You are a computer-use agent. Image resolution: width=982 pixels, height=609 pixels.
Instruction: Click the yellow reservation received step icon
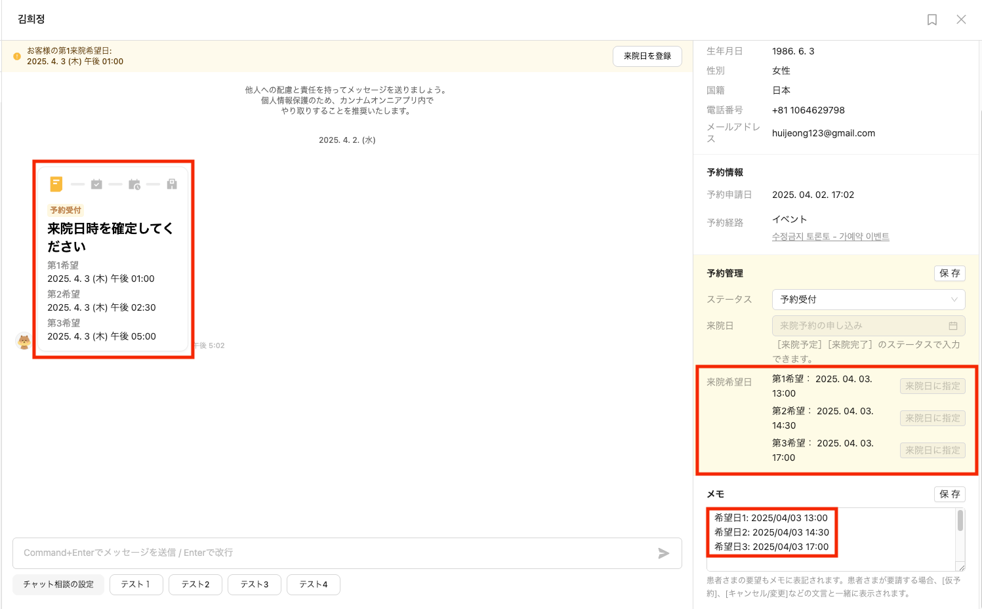click(x=56, y=184)
